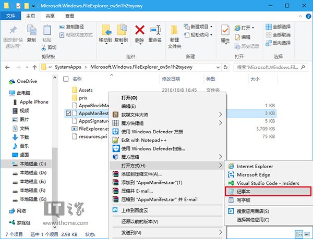
Task: Sort by 修改日期 column header
Action: (x=171, y=79)
